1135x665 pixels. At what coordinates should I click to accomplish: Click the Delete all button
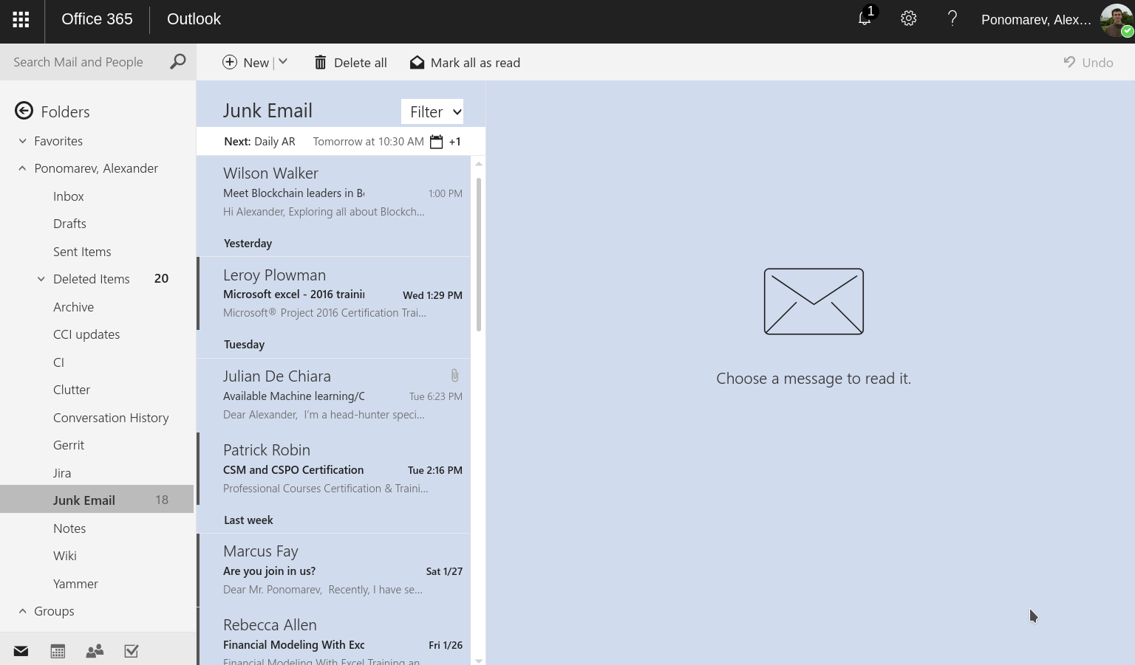click(x=350, y=62)
